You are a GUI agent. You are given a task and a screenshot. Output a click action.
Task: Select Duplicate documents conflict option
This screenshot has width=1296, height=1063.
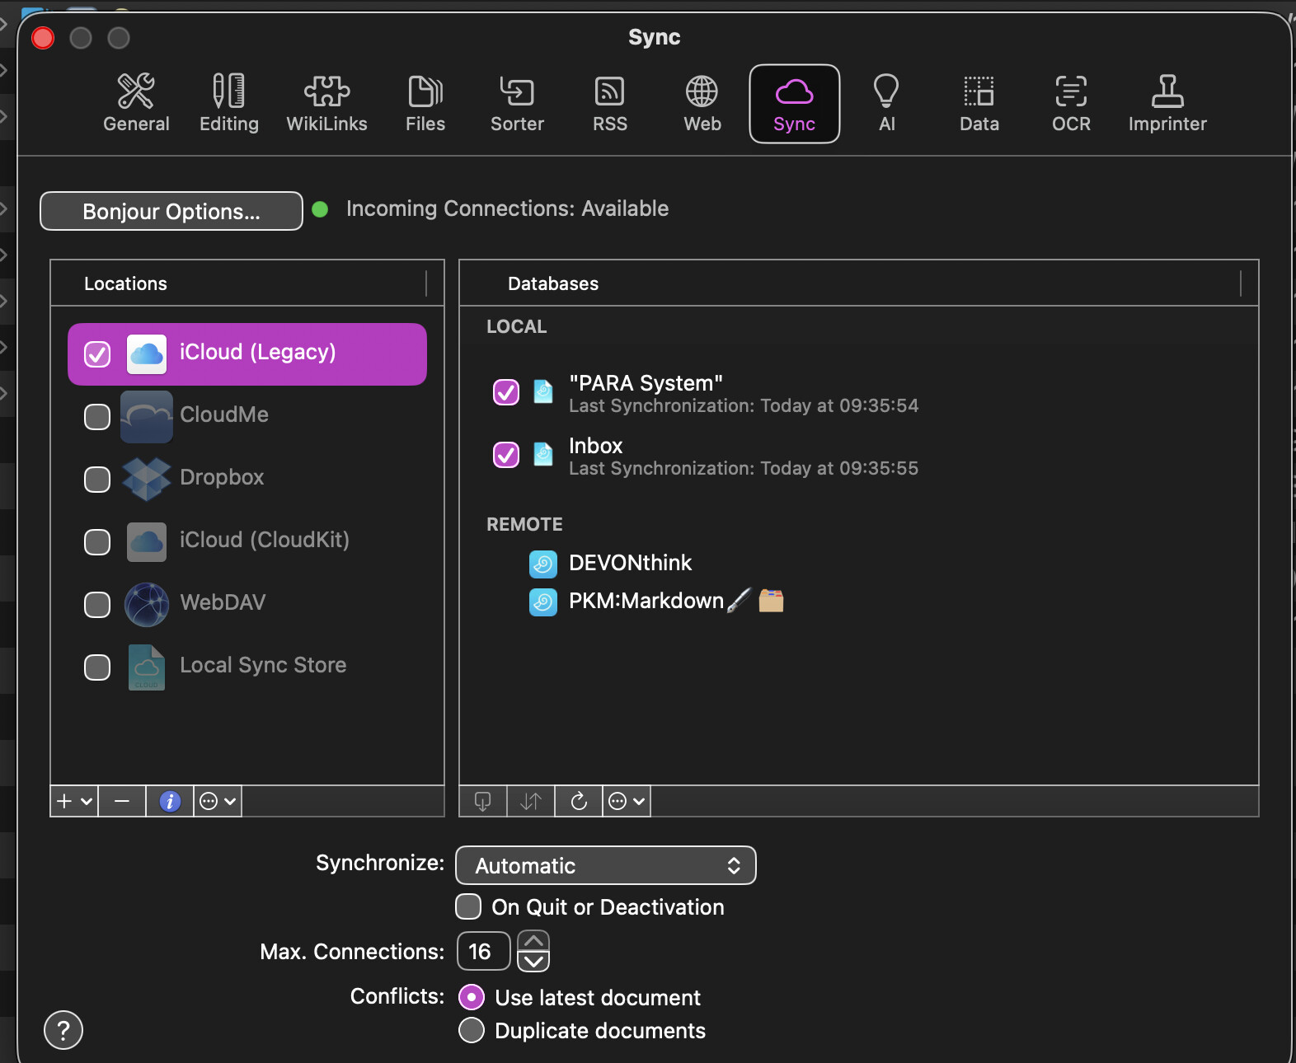point(472,1030)
